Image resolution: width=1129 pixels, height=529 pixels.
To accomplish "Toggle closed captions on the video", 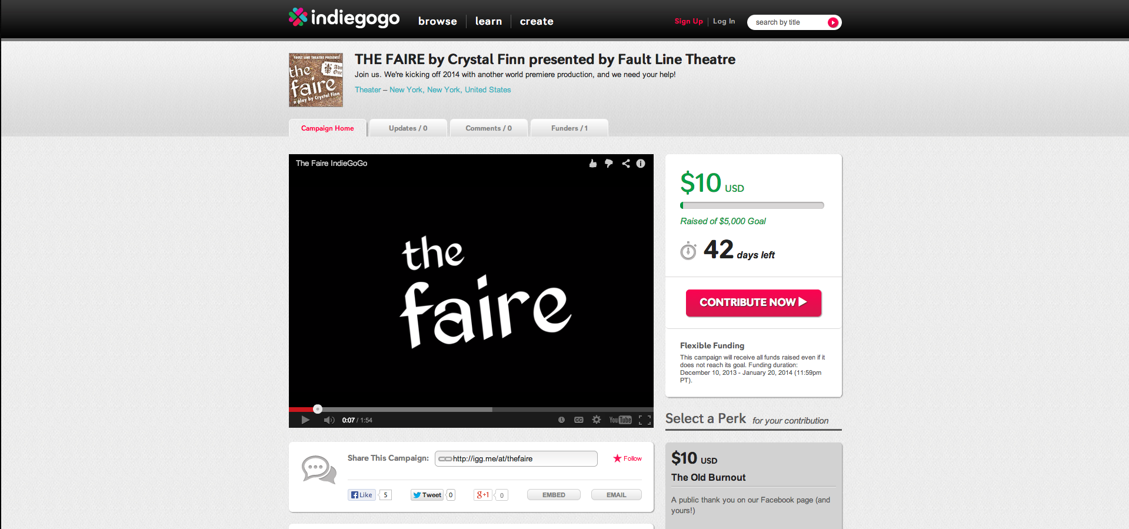I will pyautogui.click(x=579, y=420).
